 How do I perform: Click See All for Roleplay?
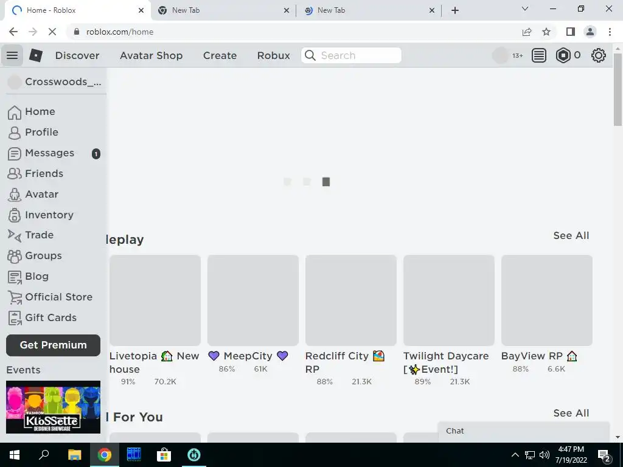[571, 235]
